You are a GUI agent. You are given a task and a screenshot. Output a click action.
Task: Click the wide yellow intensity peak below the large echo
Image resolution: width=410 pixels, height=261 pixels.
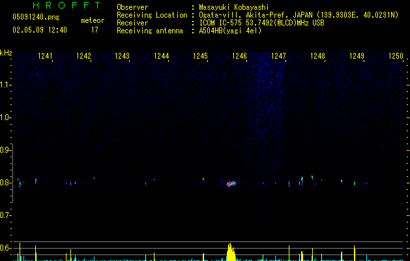tap(230, 252)
